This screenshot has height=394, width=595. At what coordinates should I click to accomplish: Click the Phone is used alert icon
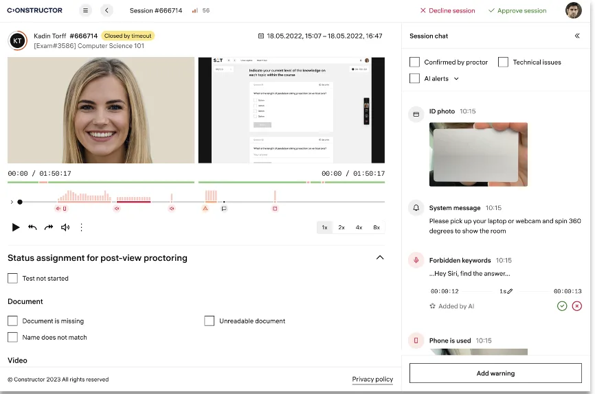click(x=416, y=340)
